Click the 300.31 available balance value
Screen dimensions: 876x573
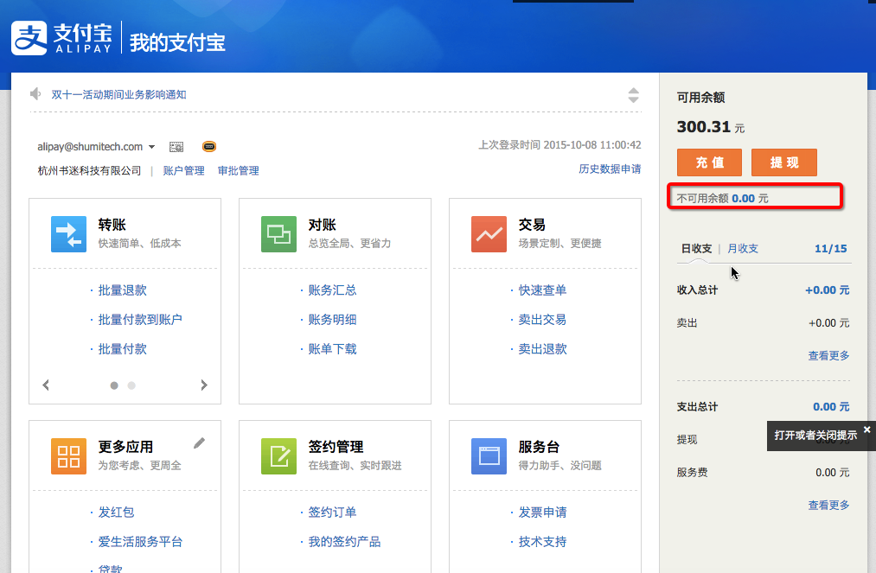pos(703,127)
